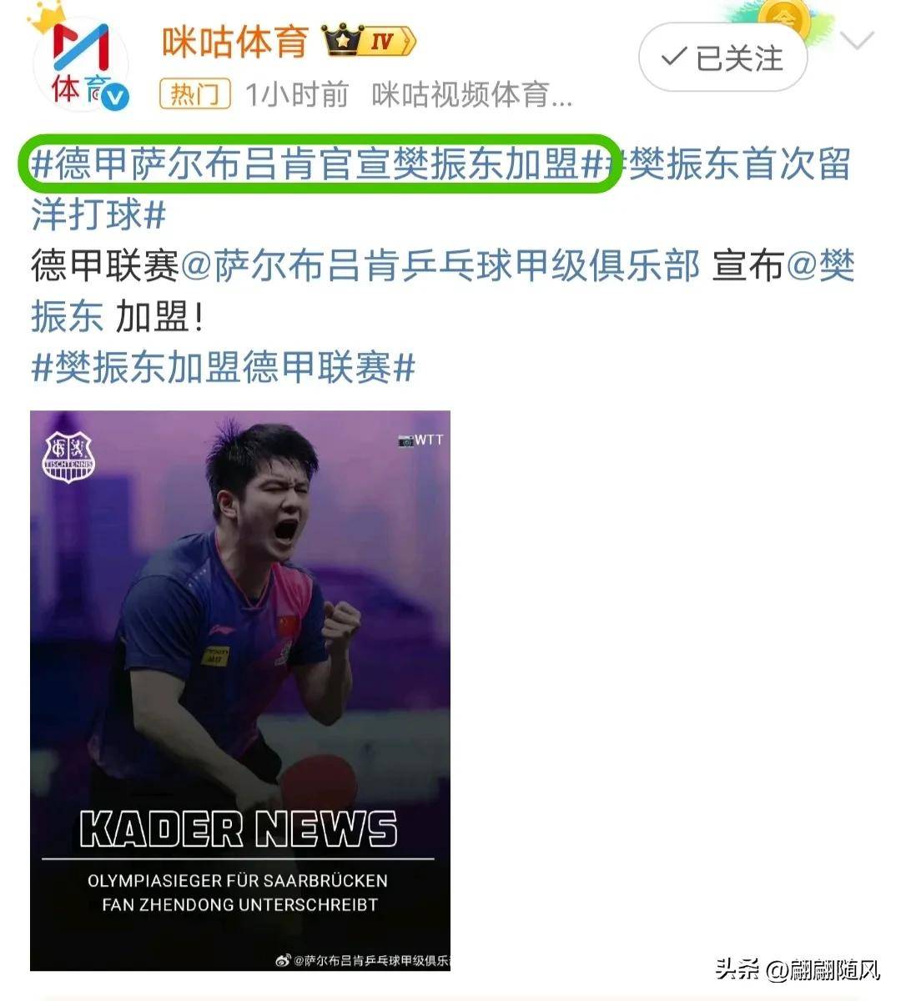Tap the 热门 hot tag

(x=194, y=94)
